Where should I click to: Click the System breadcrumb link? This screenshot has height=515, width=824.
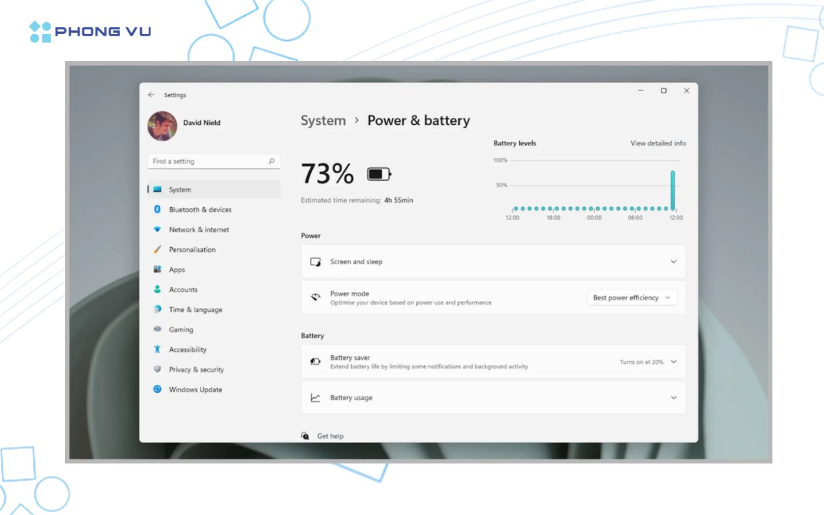pos(323,121)
